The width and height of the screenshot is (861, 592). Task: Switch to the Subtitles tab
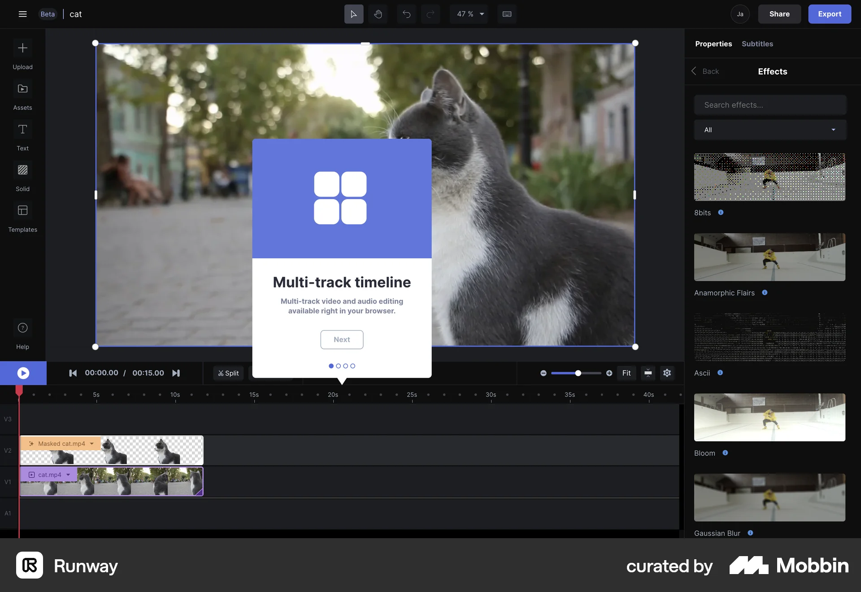point(757,44)
